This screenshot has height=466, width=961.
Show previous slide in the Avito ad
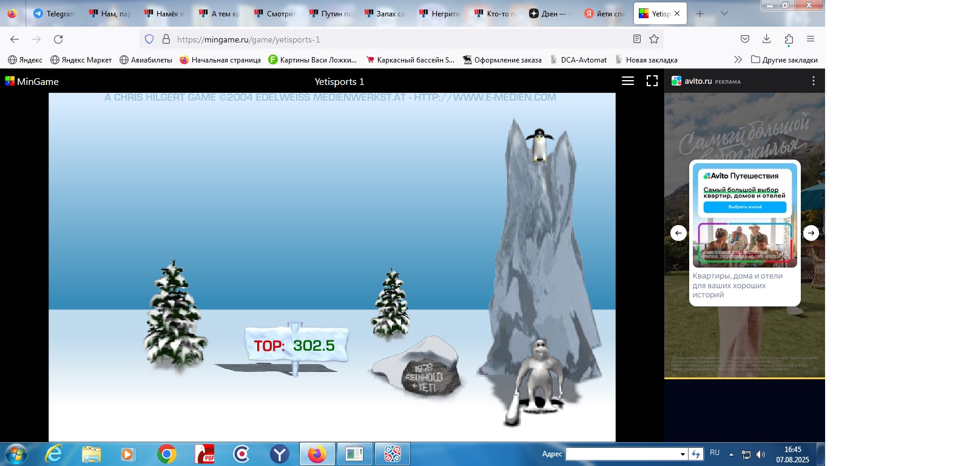678,233
